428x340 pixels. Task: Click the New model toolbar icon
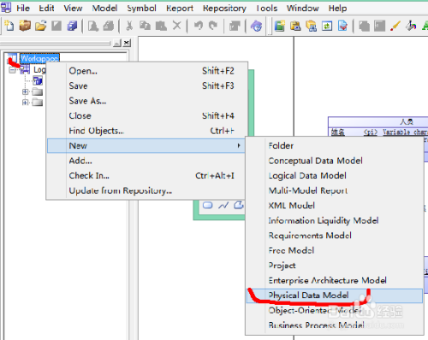click(x=9, y=26)
